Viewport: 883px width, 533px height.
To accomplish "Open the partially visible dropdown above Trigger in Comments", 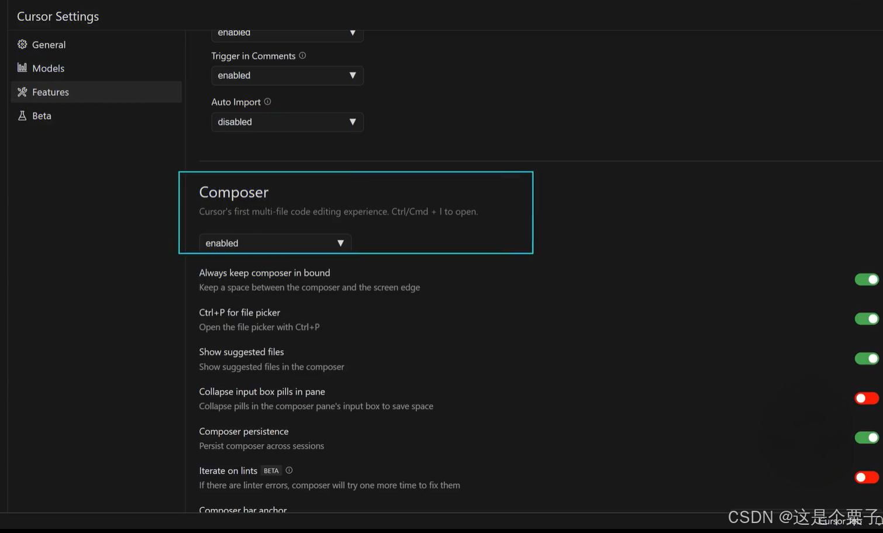I will click(287, 35).
